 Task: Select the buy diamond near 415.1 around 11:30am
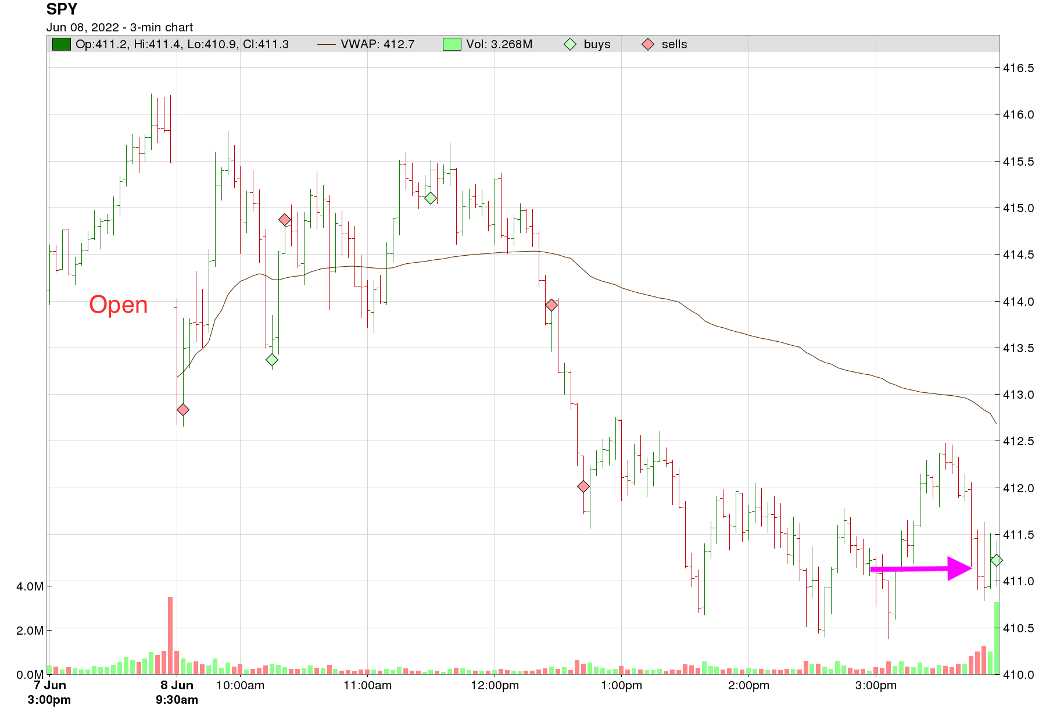[x=431, y=198]
